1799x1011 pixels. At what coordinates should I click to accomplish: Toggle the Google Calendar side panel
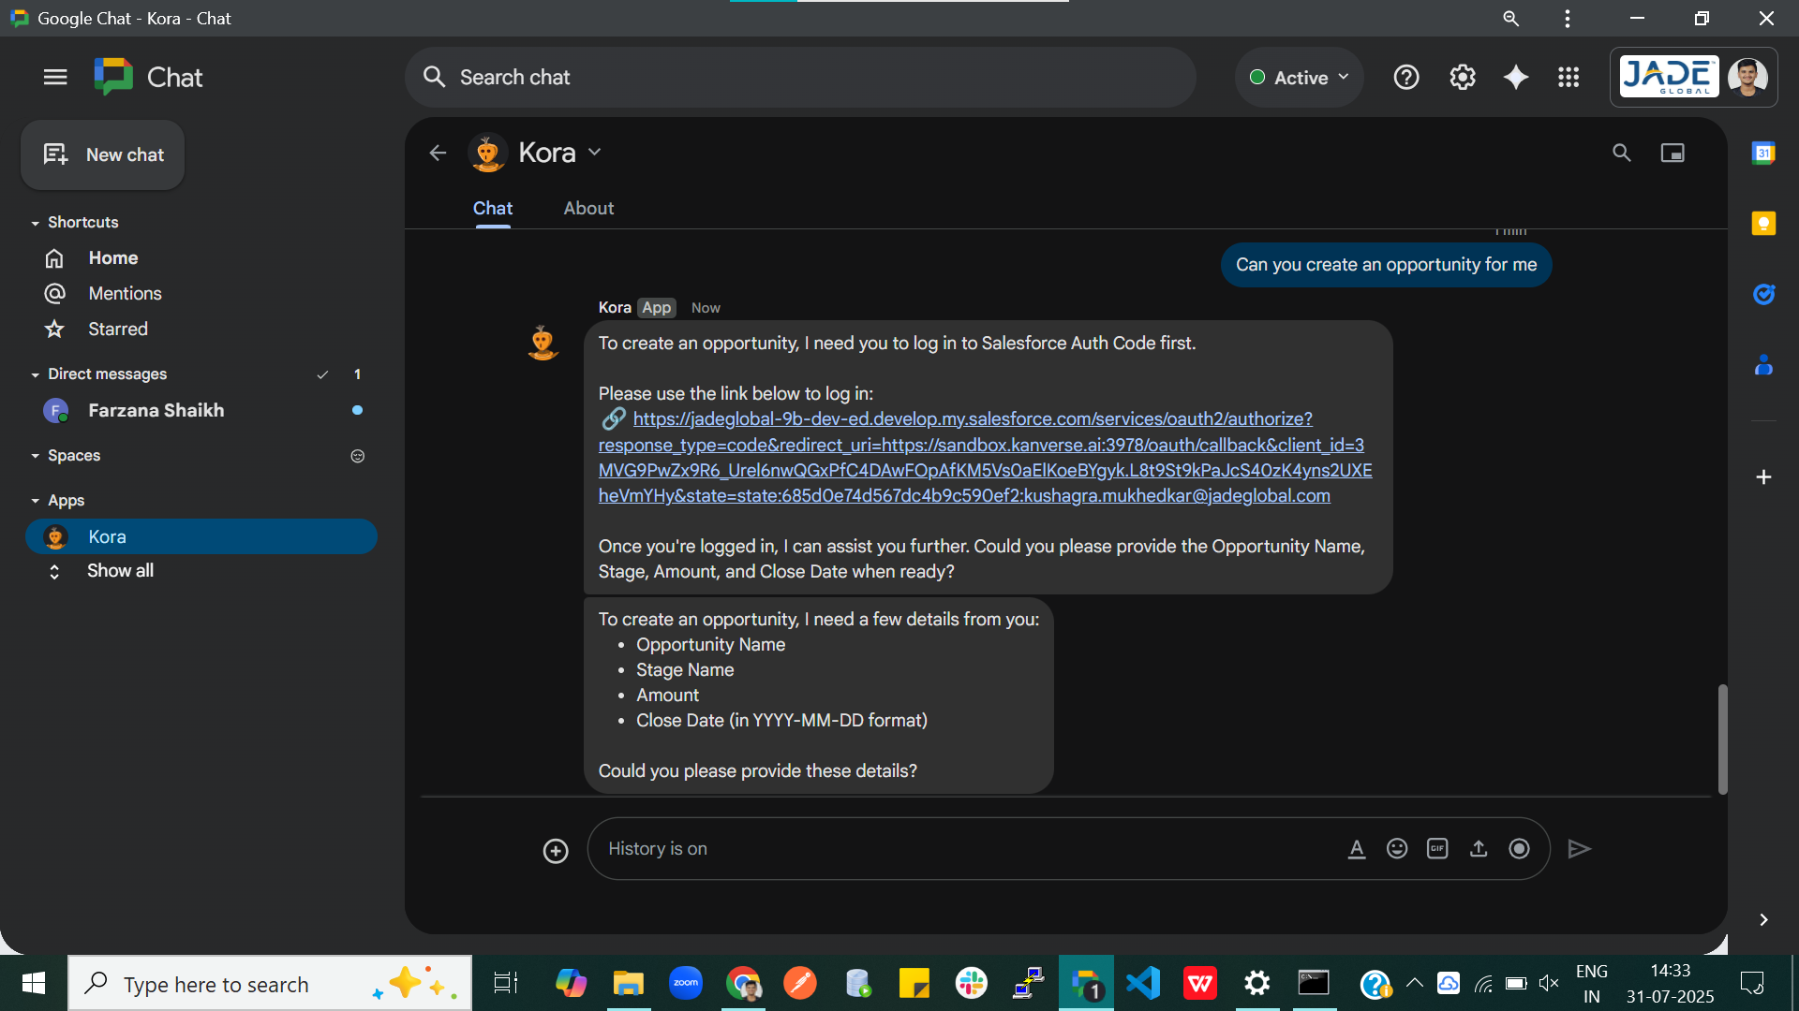[1764, 153]
